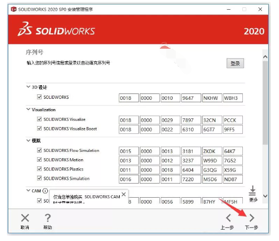
Task: Click the 序列号 heading text
Action: click(35, 52)
